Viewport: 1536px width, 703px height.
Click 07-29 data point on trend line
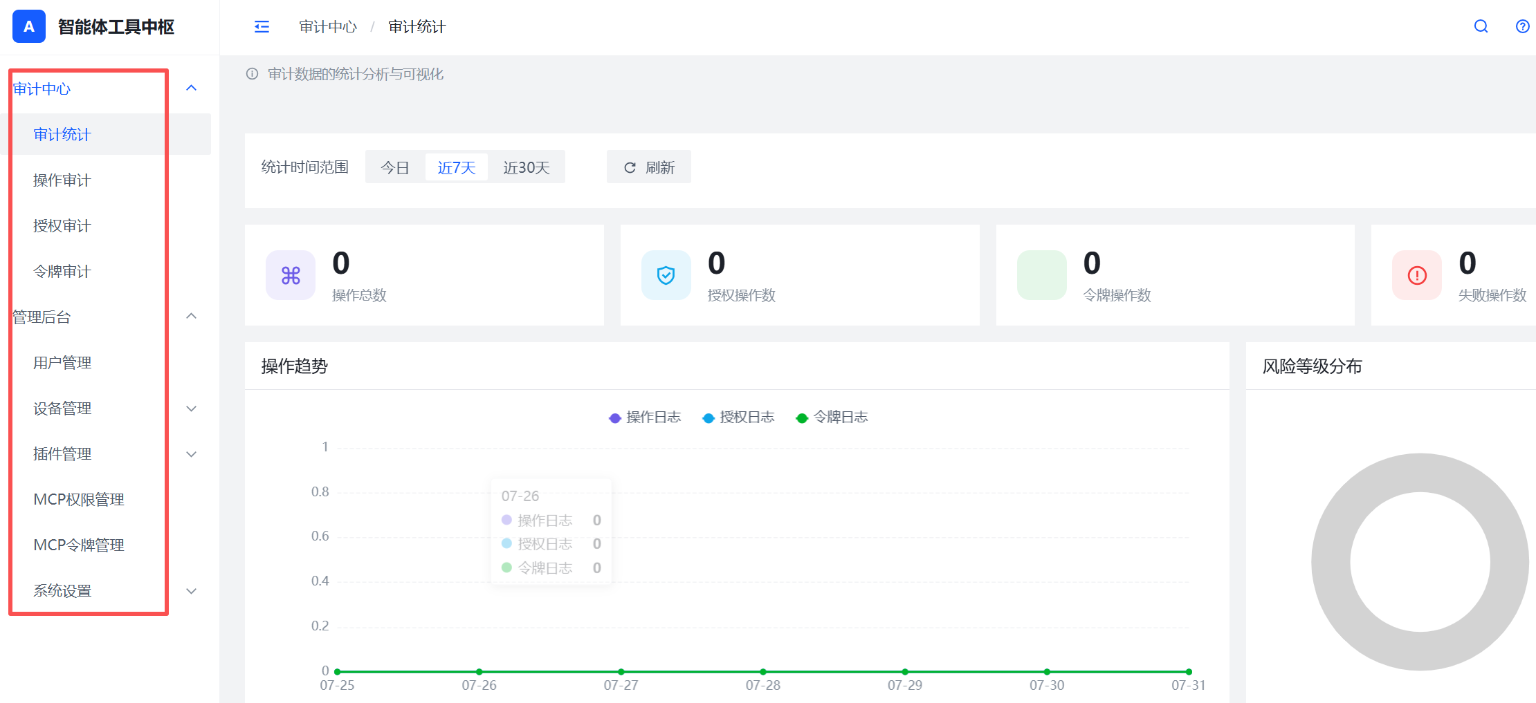pyautogui.click(x=905, y=671)
